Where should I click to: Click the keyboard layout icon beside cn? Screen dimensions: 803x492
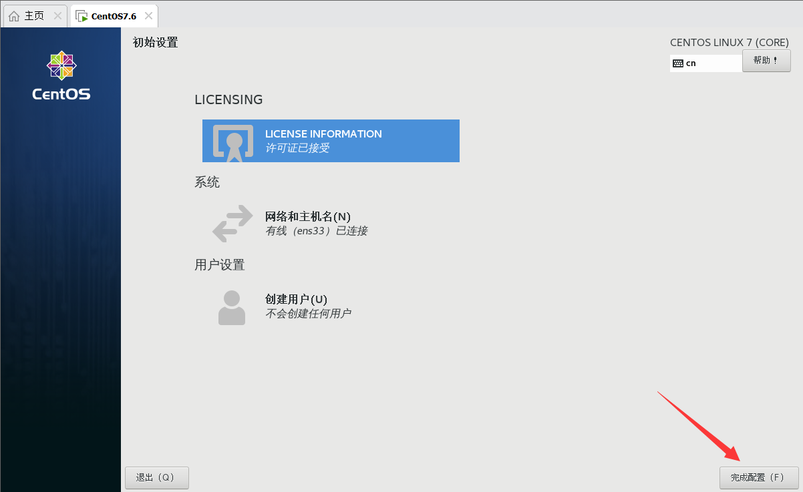point(678,63)
